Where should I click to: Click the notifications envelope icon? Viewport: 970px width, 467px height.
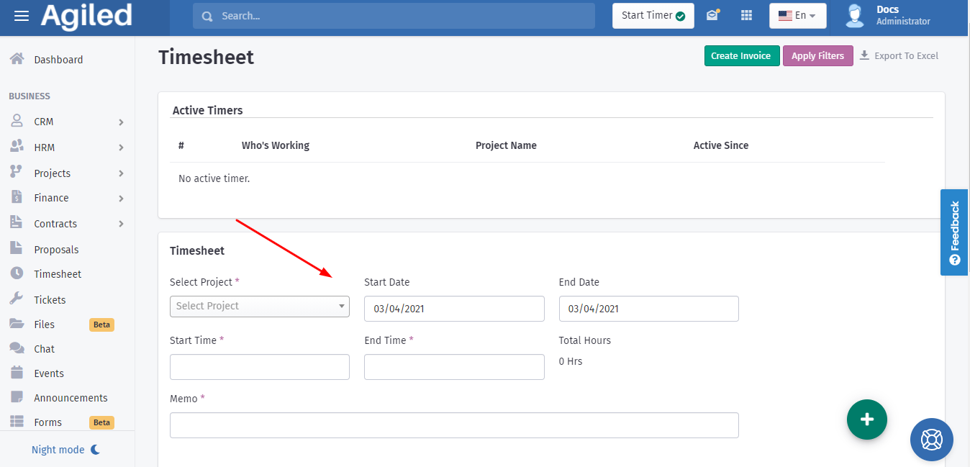[712, 15]
